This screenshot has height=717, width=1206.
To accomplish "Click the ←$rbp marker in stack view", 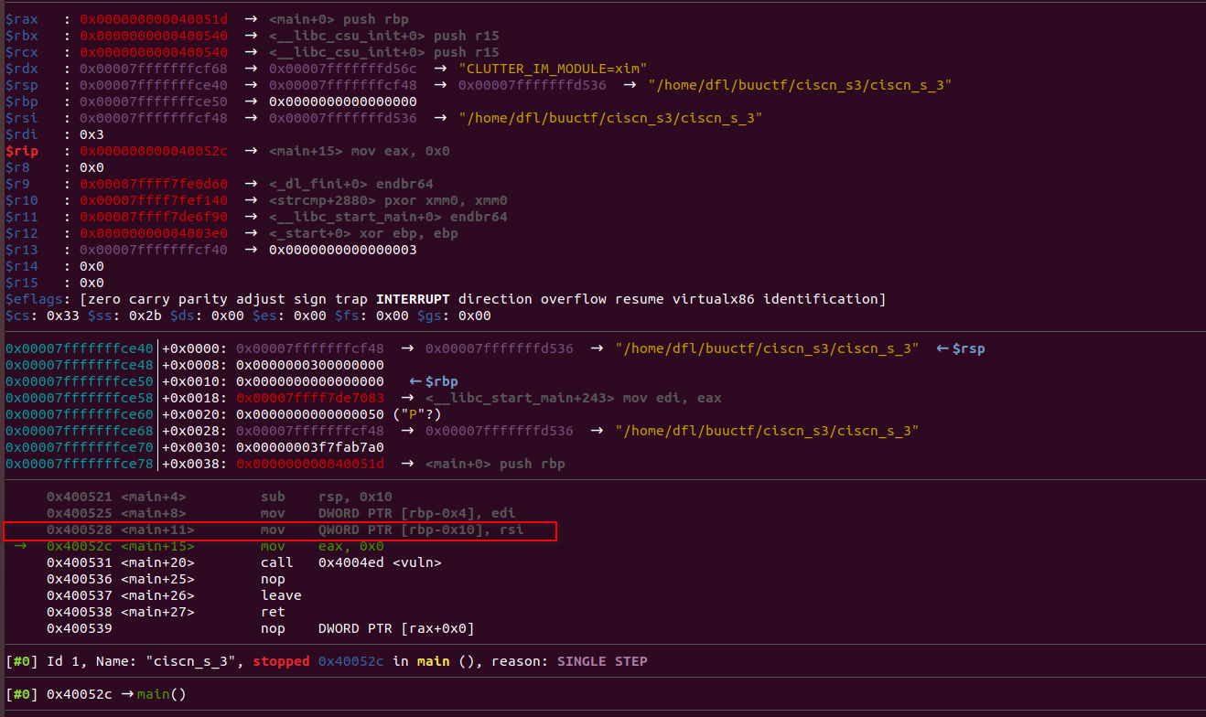I will click(x=434, y=381).
